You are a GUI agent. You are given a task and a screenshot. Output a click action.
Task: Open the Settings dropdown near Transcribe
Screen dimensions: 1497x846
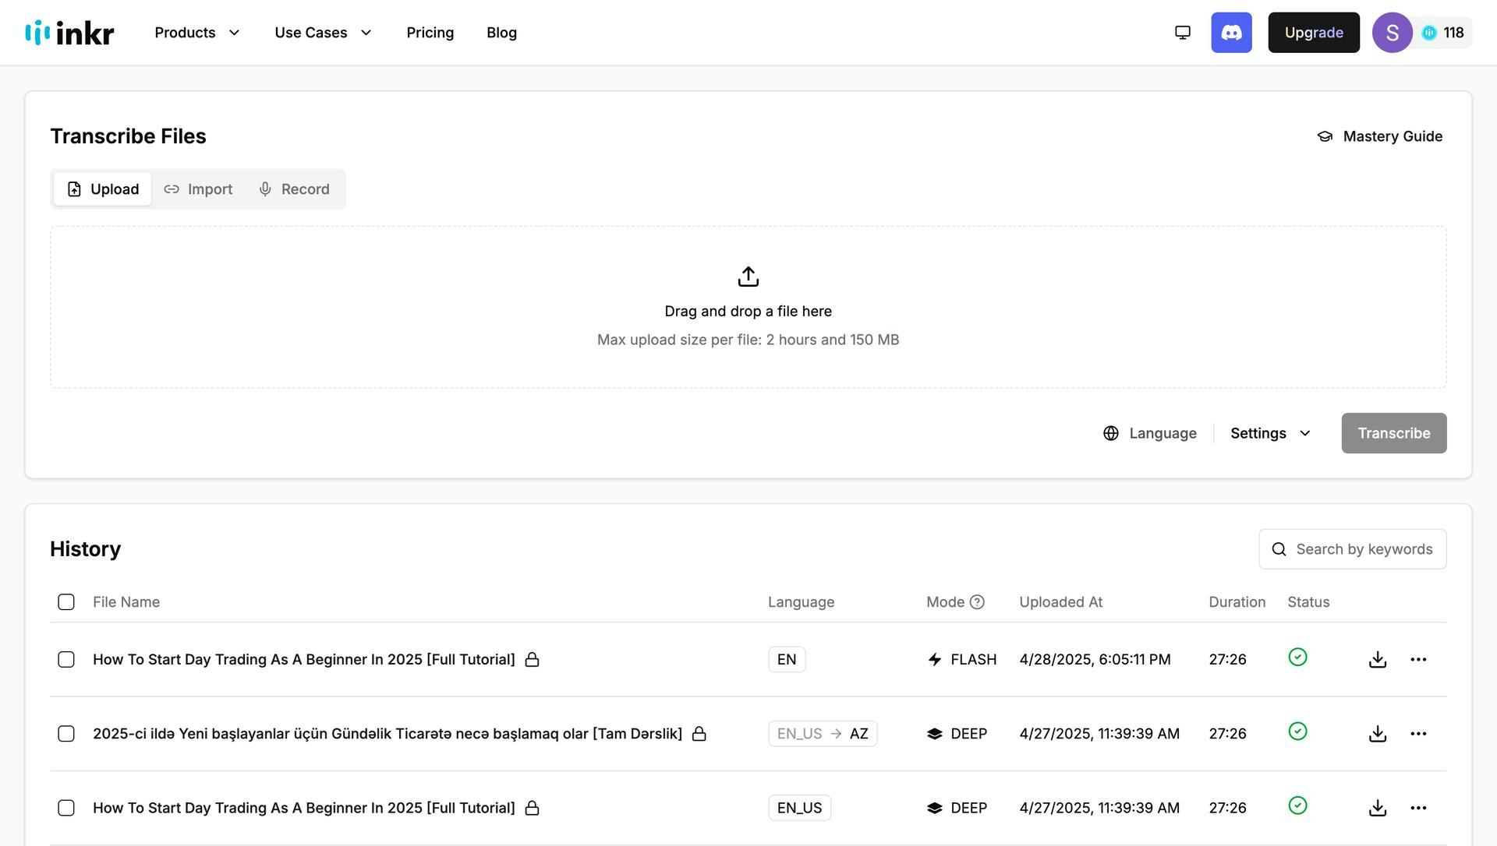(x=1270, y=433)
